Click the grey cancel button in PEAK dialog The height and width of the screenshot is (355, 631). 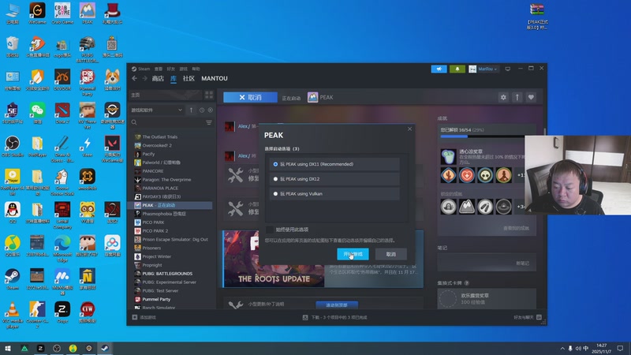(x=390, y=254)
